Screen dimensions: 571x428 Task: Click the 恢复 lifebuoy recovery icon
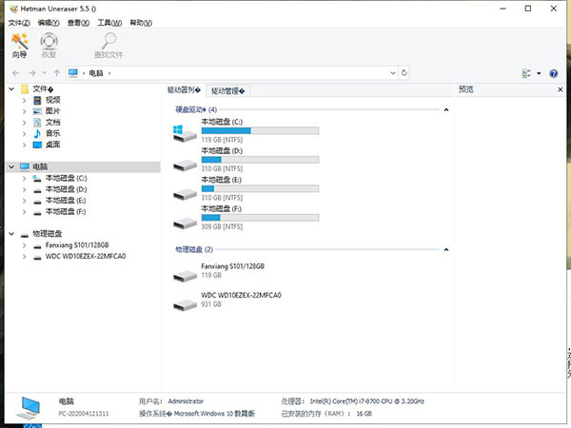[49, 41]
